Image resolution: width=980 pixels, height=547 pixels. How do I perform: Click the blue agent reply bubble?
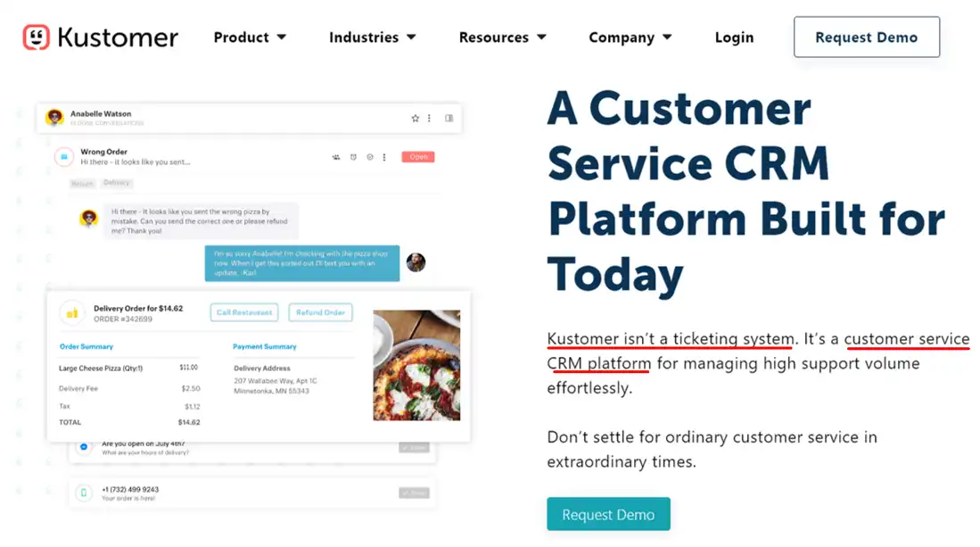click(x=302, y=263)
